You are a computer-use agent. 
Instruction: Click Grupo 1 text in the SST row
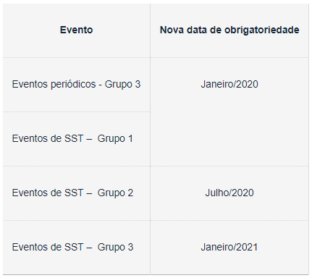click(115, 139)
